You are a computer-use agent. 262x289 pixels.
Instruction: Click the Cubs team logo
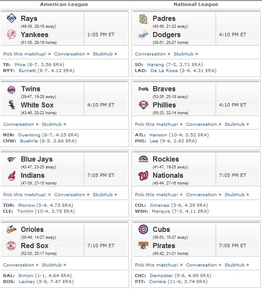click(143, 229)
